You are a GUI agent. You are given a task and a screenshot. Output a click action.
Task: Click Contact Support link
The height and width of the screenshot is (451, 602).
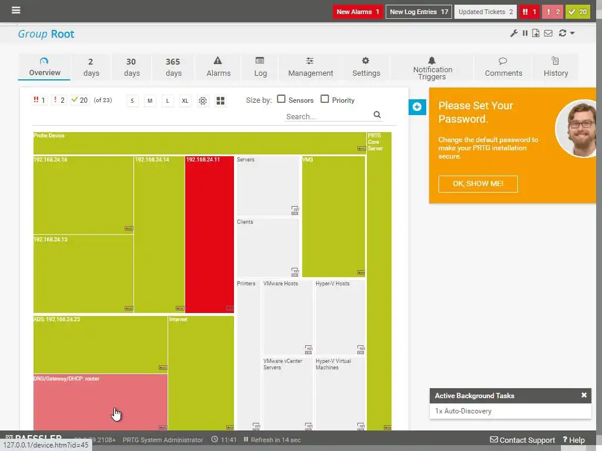pyautogui.click(x=522, y=440)
